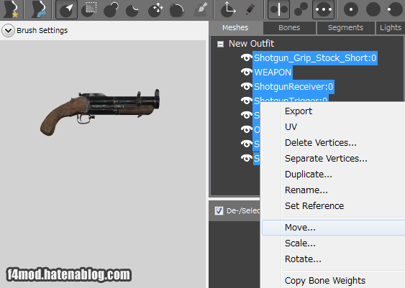The image size is (405, 288).
Task: Choose the Move brush with four arrows
Action: [155, 9]
